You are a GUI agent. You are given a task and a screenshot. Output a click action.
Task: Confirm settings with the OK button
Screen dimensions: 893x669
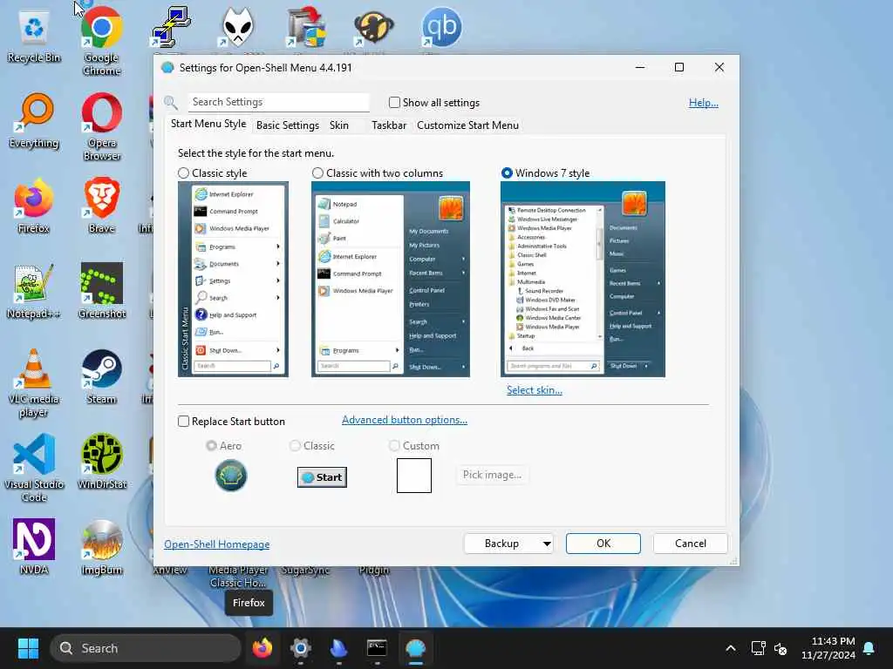click(603, 544)
